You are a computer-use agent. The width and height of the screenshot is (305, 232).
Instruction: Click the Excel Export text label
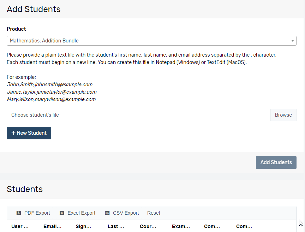tap(81, 213)
